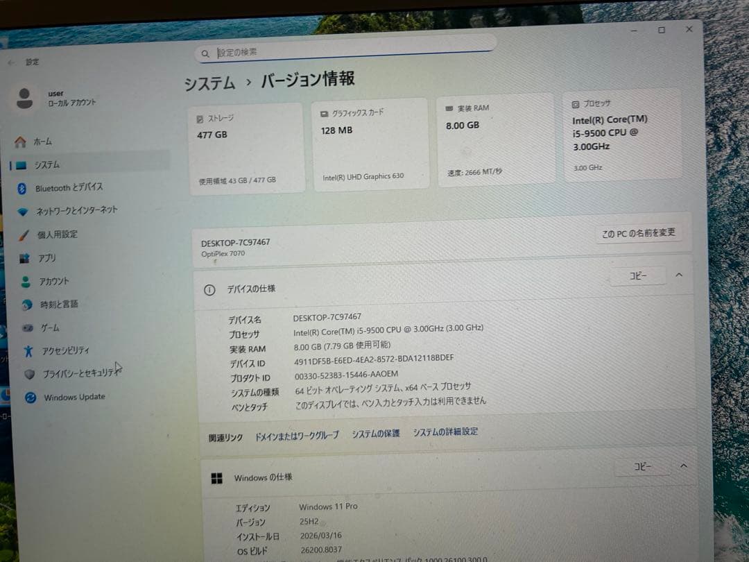Click the ストレージ card icon
Image resolution: width=749 pixels, height=562 pixels.
click(x=200, y=119)
